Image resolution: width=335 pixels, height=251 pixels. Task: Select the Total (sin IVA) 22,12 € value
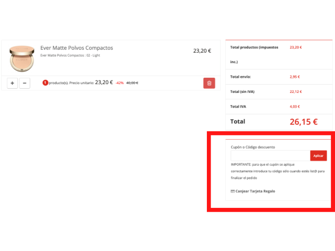(296, 92)
